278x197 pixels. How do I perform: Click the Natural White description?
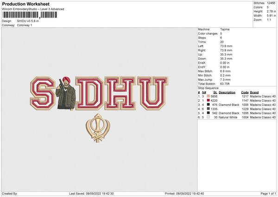click(x=228, y=118)
